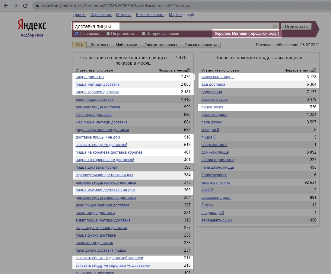
Task: Open help icon next to right Показов в месяц
Action: [x=314, y=70]
